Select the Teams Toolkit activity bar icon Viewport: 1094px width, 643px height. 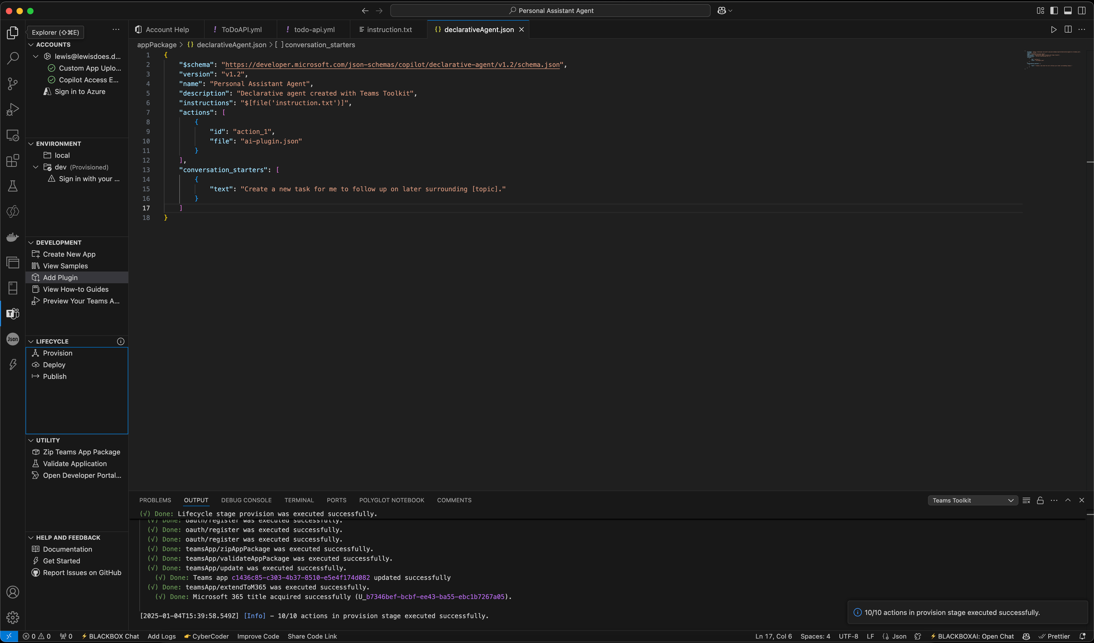point(12,313)
